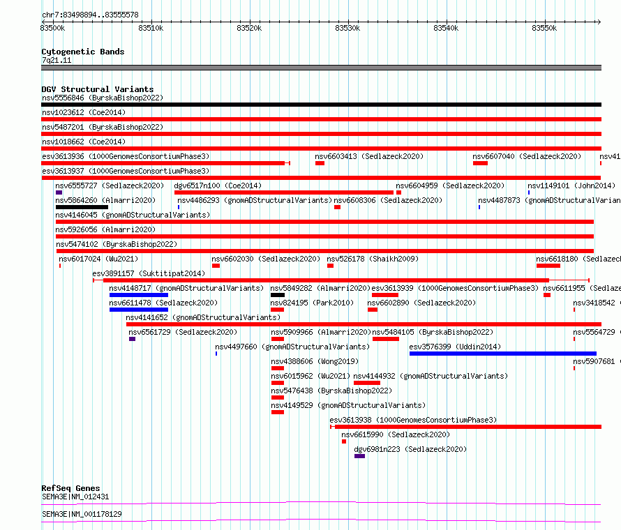Open the nsv824195 (Park2010) label

pyautogui.click(x=312, y=303)
